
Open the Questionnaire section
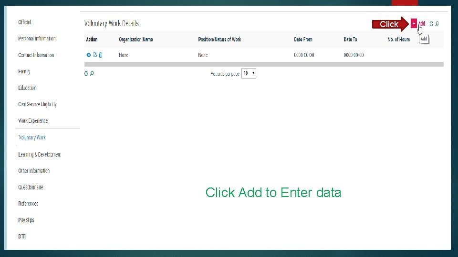click(x=31, y=187)
